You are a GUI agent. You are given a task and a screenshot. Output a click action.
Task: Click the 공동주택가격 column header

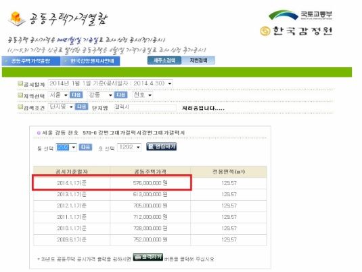click(x=150, y=172)
